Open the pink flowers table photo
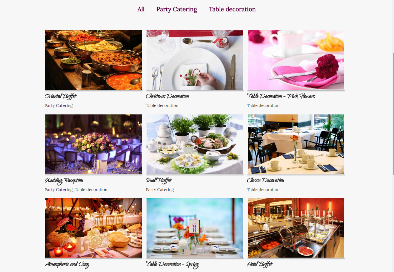The height and width of the screenshot is (272, 394). point(296,60)
